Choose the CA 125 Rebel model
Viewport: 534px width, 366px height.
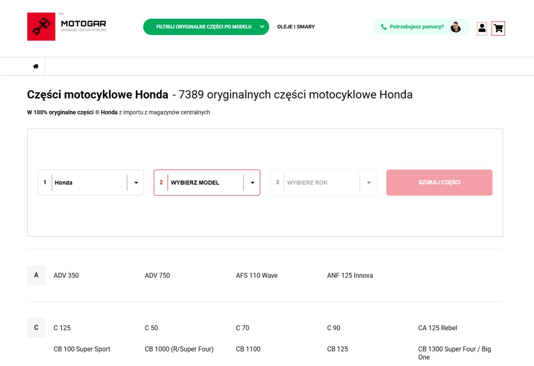pyautogui.click(x=437, y=328)
